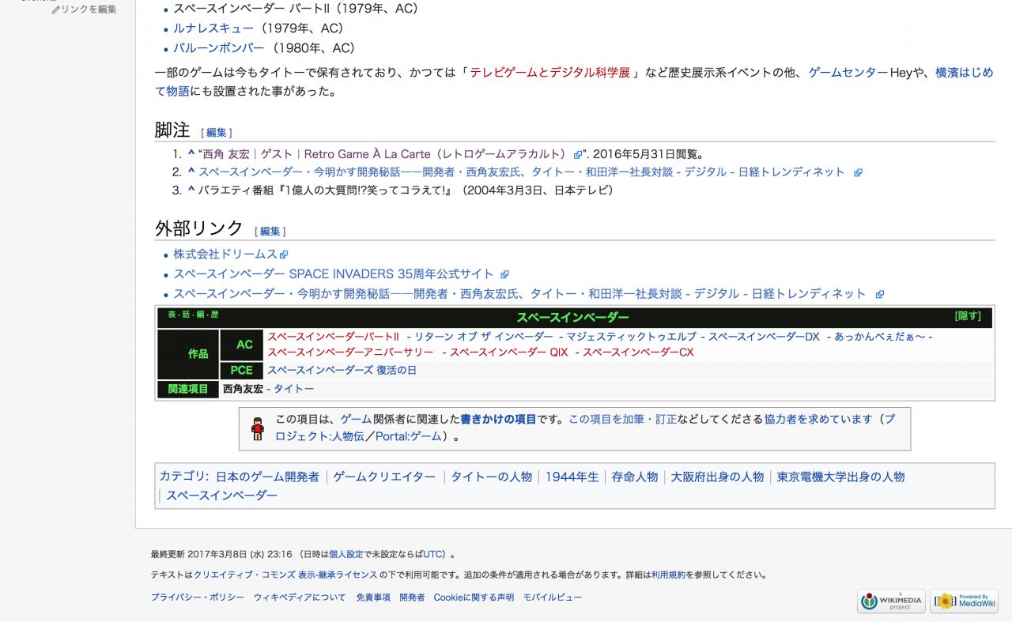
Task: Click the Wikimedia project logo
Action: pos(891,601)
